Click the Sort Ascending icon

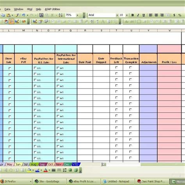click(60, 15)
